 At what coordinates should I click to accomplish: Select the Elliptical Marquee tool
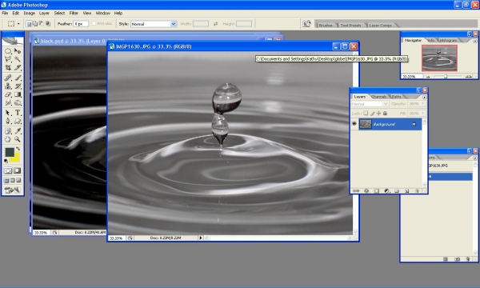point(8,51)
